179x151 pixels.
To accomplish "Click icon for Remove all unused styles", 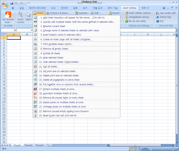I will pyautogui.click(x=35, y=98).
